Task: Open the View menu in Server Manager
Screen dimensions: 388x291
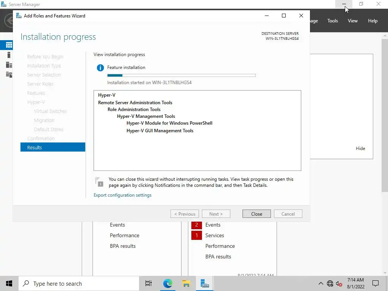Action: (x=353, y=21)
